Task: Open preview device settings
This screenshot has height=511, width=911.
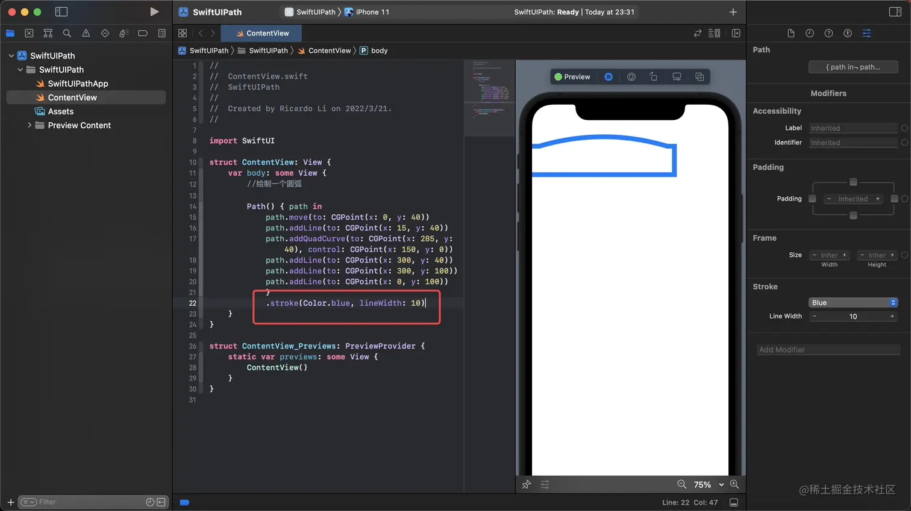Action: coord(677,76)
